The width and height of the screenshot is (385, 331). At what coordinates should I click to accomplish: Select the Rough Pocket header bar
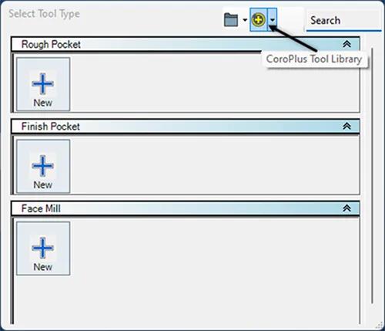point(186,44)
